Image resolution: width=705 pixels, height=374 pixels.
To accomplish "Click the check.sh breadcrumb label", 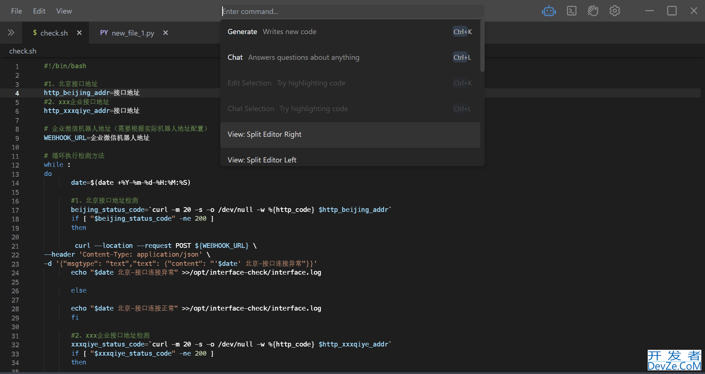I will (23, 51).
